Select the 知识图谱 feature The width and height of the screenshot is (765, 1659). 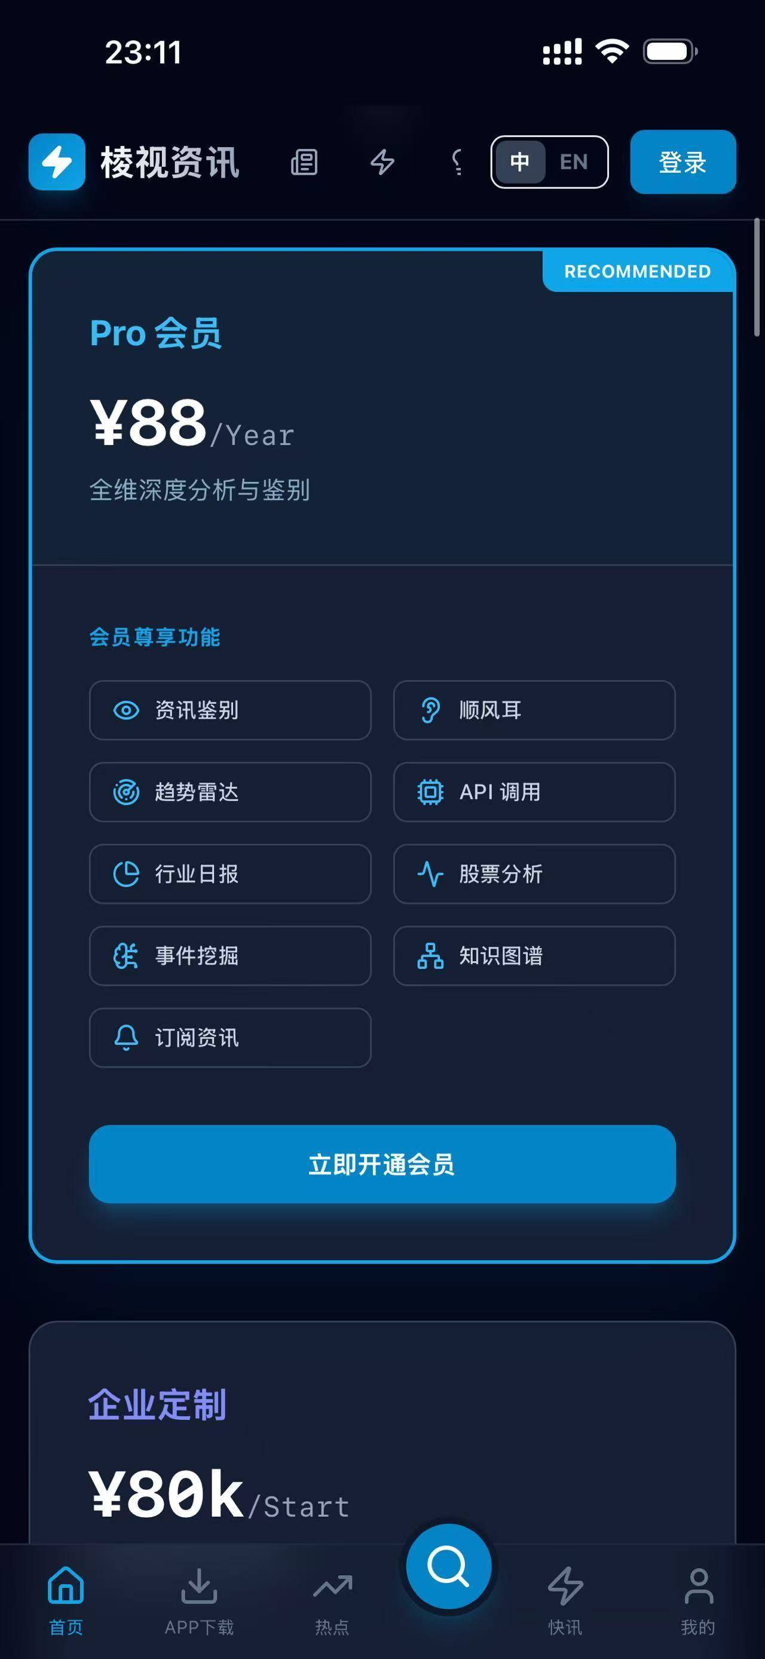(x=534, y=956)
